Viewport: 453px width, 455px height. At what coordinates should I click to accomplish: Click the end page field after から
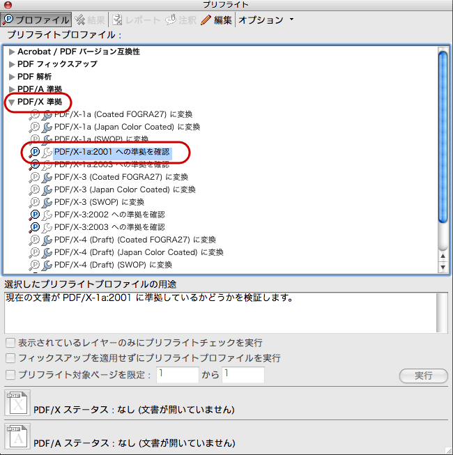(x=243, y=375)
